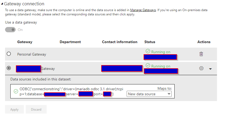Toggle the Use a data gateway switch
The width and height of the screenshot is (226, 118).
(x=10, y=30)
